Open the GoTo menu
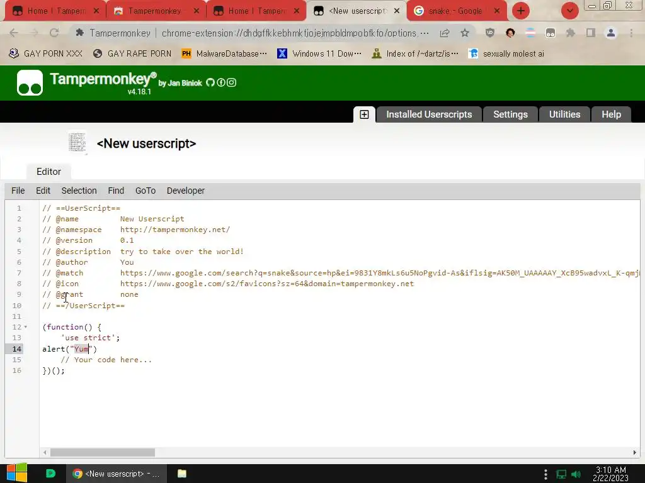The image size is (645, 483). click(x=146, y=191)
